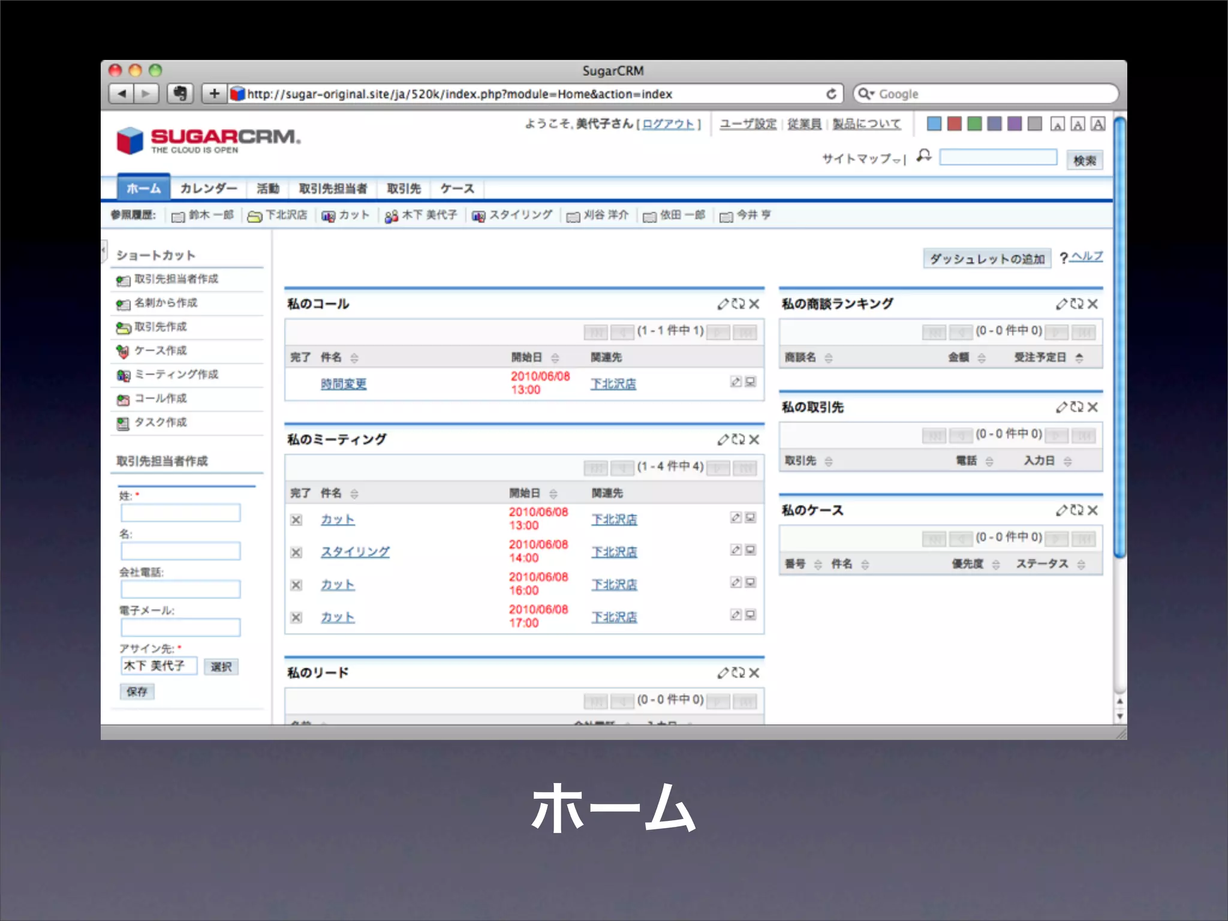The height and width of the screenshot is (921, 1228).
Task: Click the edit pencil icon on 私のコール dashlet
Action: pos(723,304)
